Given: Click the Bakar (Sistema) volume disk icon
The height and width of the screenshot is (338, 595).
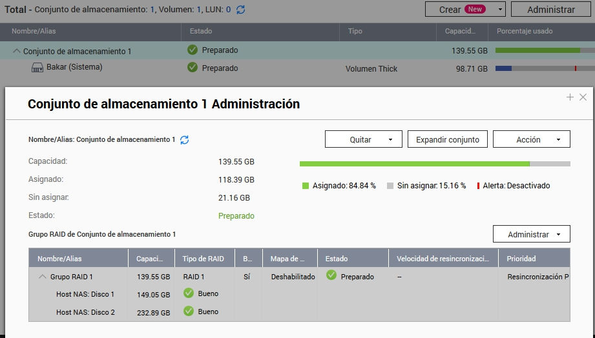Looking at the screenshot, I should coord(36,67).
